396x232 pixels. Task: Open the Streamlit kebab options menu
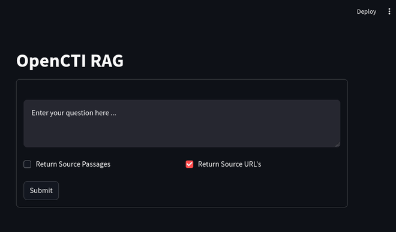[x=389, y=11]
